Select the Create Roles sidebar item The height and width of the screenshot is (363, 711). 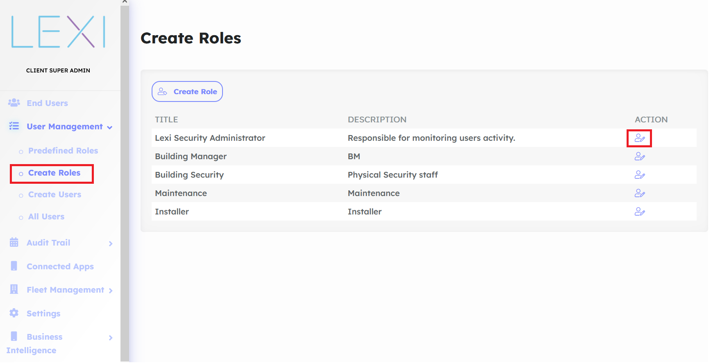tap(54, 173)
